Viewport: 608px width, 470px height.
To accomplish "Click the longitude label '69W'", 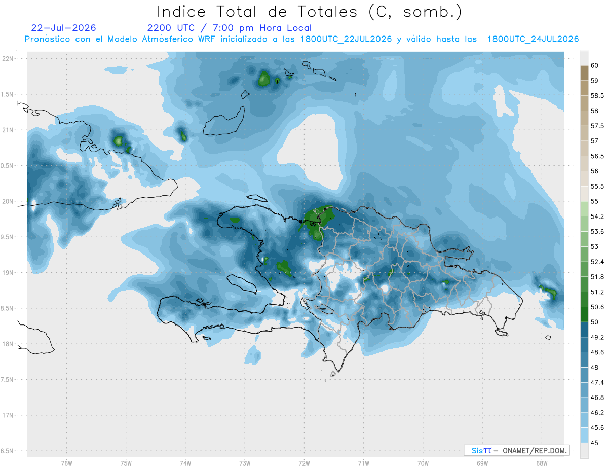I will tap(482, 463).
